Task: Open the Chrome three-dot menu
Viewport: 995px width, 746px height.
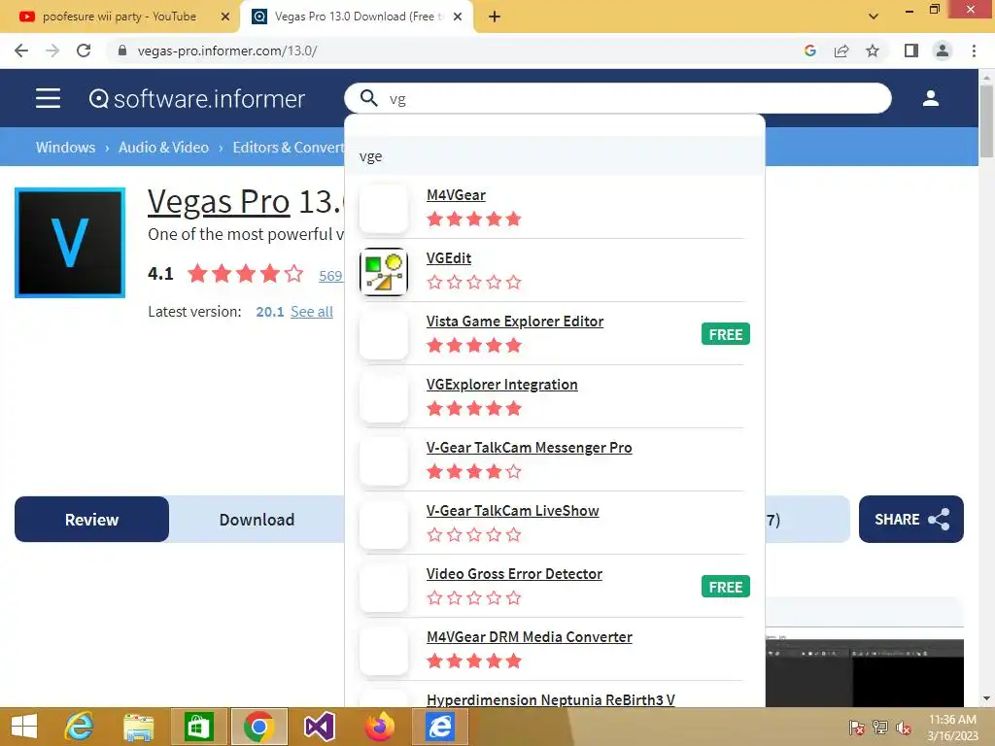Action: pyautogui.click(x=974, y=51)
